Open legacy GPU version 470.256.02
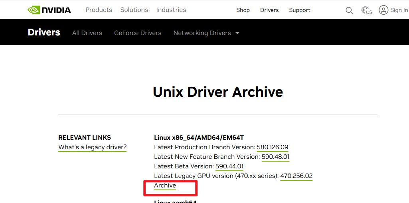Image resolution: width=409 pixels, height=203 pixels. (296, 176)
